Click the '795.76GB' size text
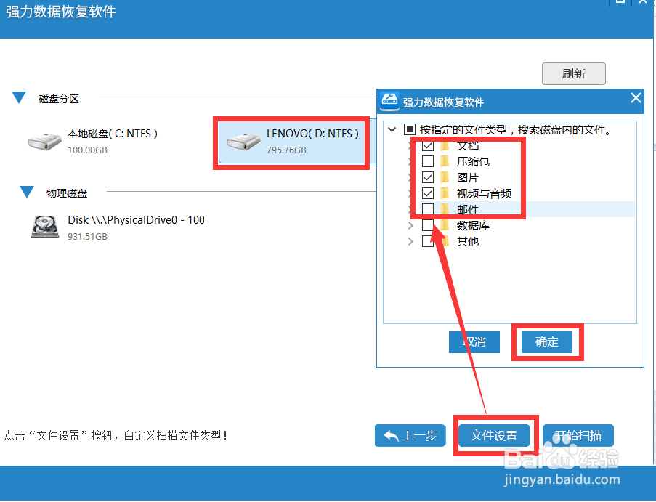 [286, 150]
